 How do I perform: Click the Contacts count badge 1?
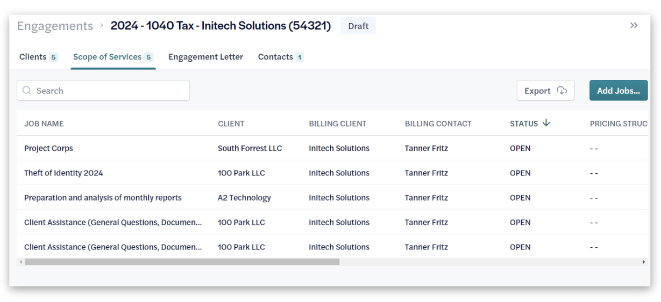pyautogui.click(x=300, y=57)
